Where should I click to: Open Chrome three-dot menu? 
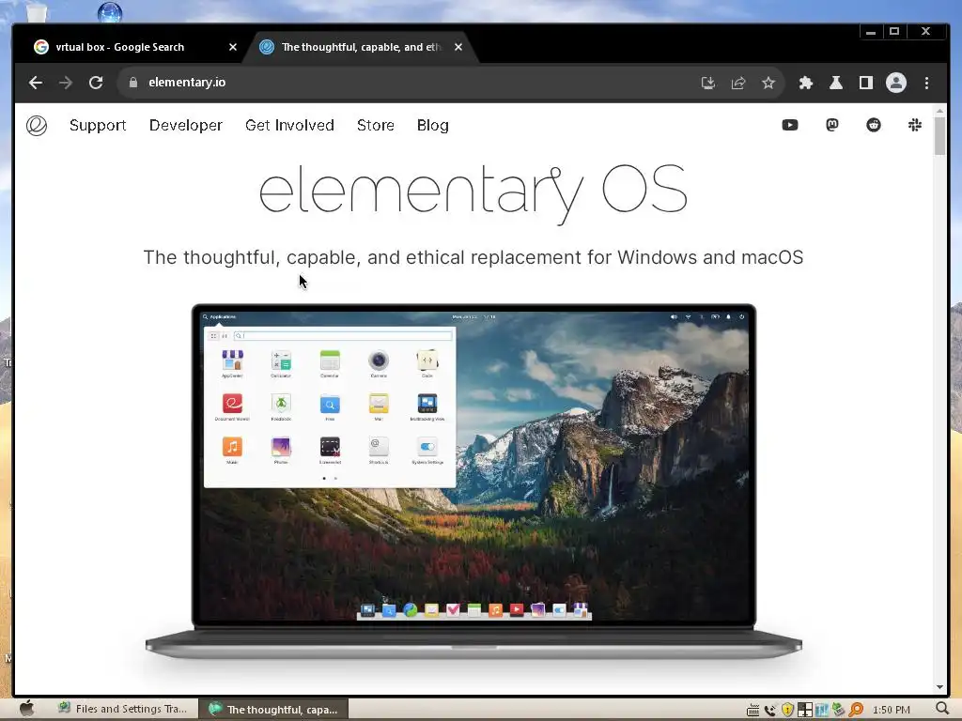coord(926,83)
